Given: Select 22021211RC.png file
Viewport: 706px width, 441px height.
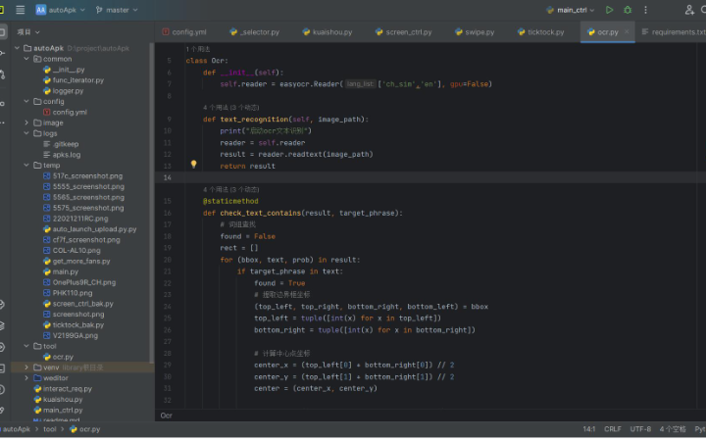Looking at the screenshot, I should click(x=76, y=219).
